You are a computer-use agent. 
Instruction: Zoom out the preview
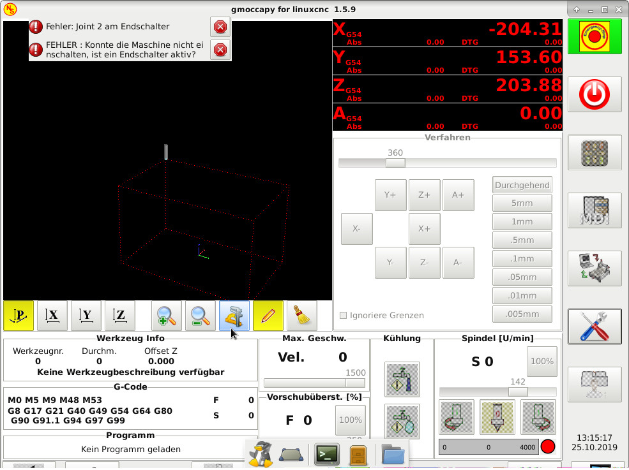coord(200,316)
